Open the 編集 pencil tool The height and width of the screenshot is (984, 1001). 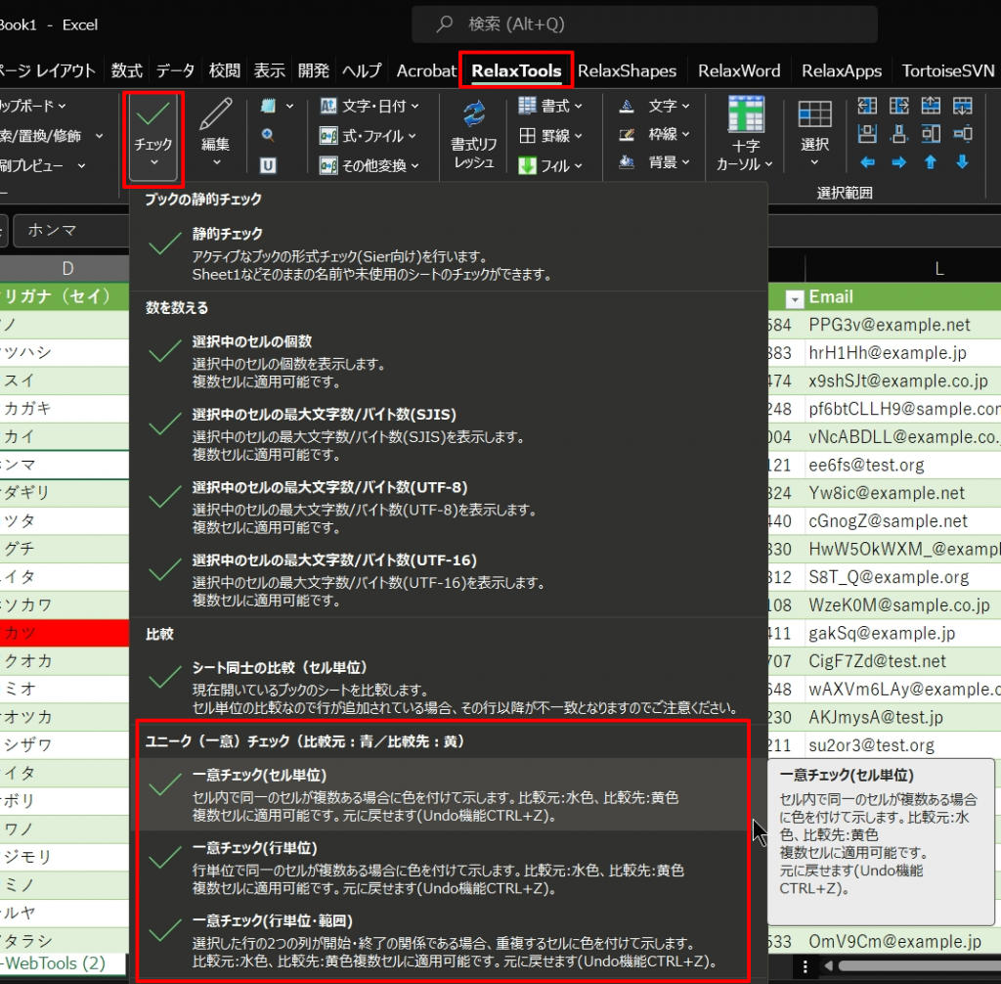(x=215, y=134)
